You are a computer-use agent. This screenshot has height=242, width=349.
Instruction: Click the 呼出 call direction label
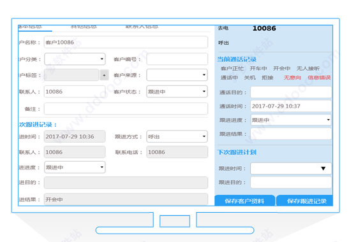[223, 43]
